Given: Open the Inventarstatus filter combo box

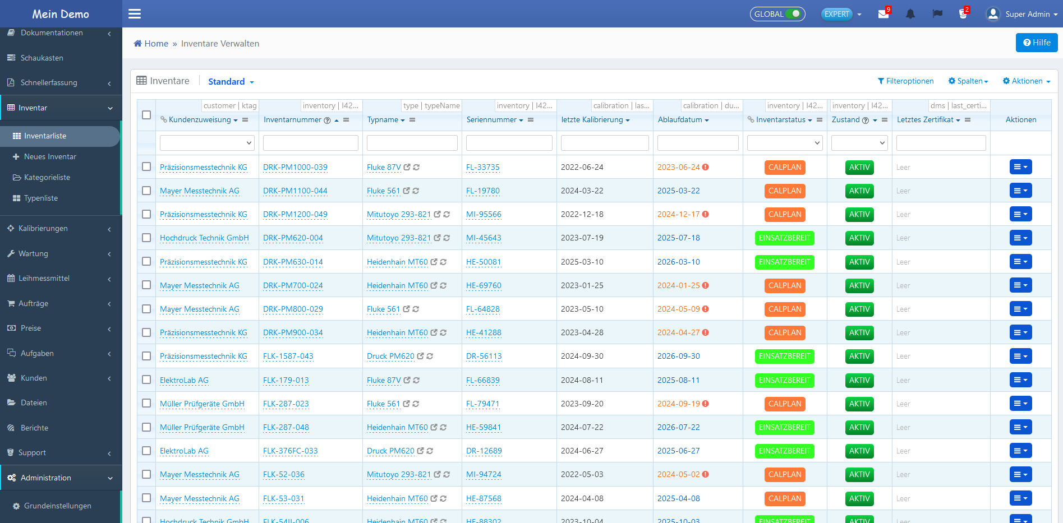Looking at the screenshot, I should tap(784, 143).
